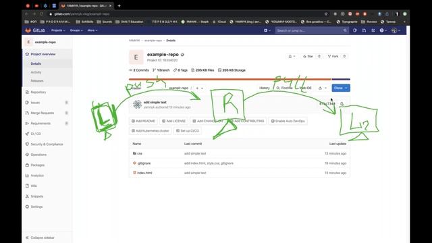Open the merge requests icon in top navbar
Image resolution: width=432 pixels, height=243 pixels.
tap(364, 30)
